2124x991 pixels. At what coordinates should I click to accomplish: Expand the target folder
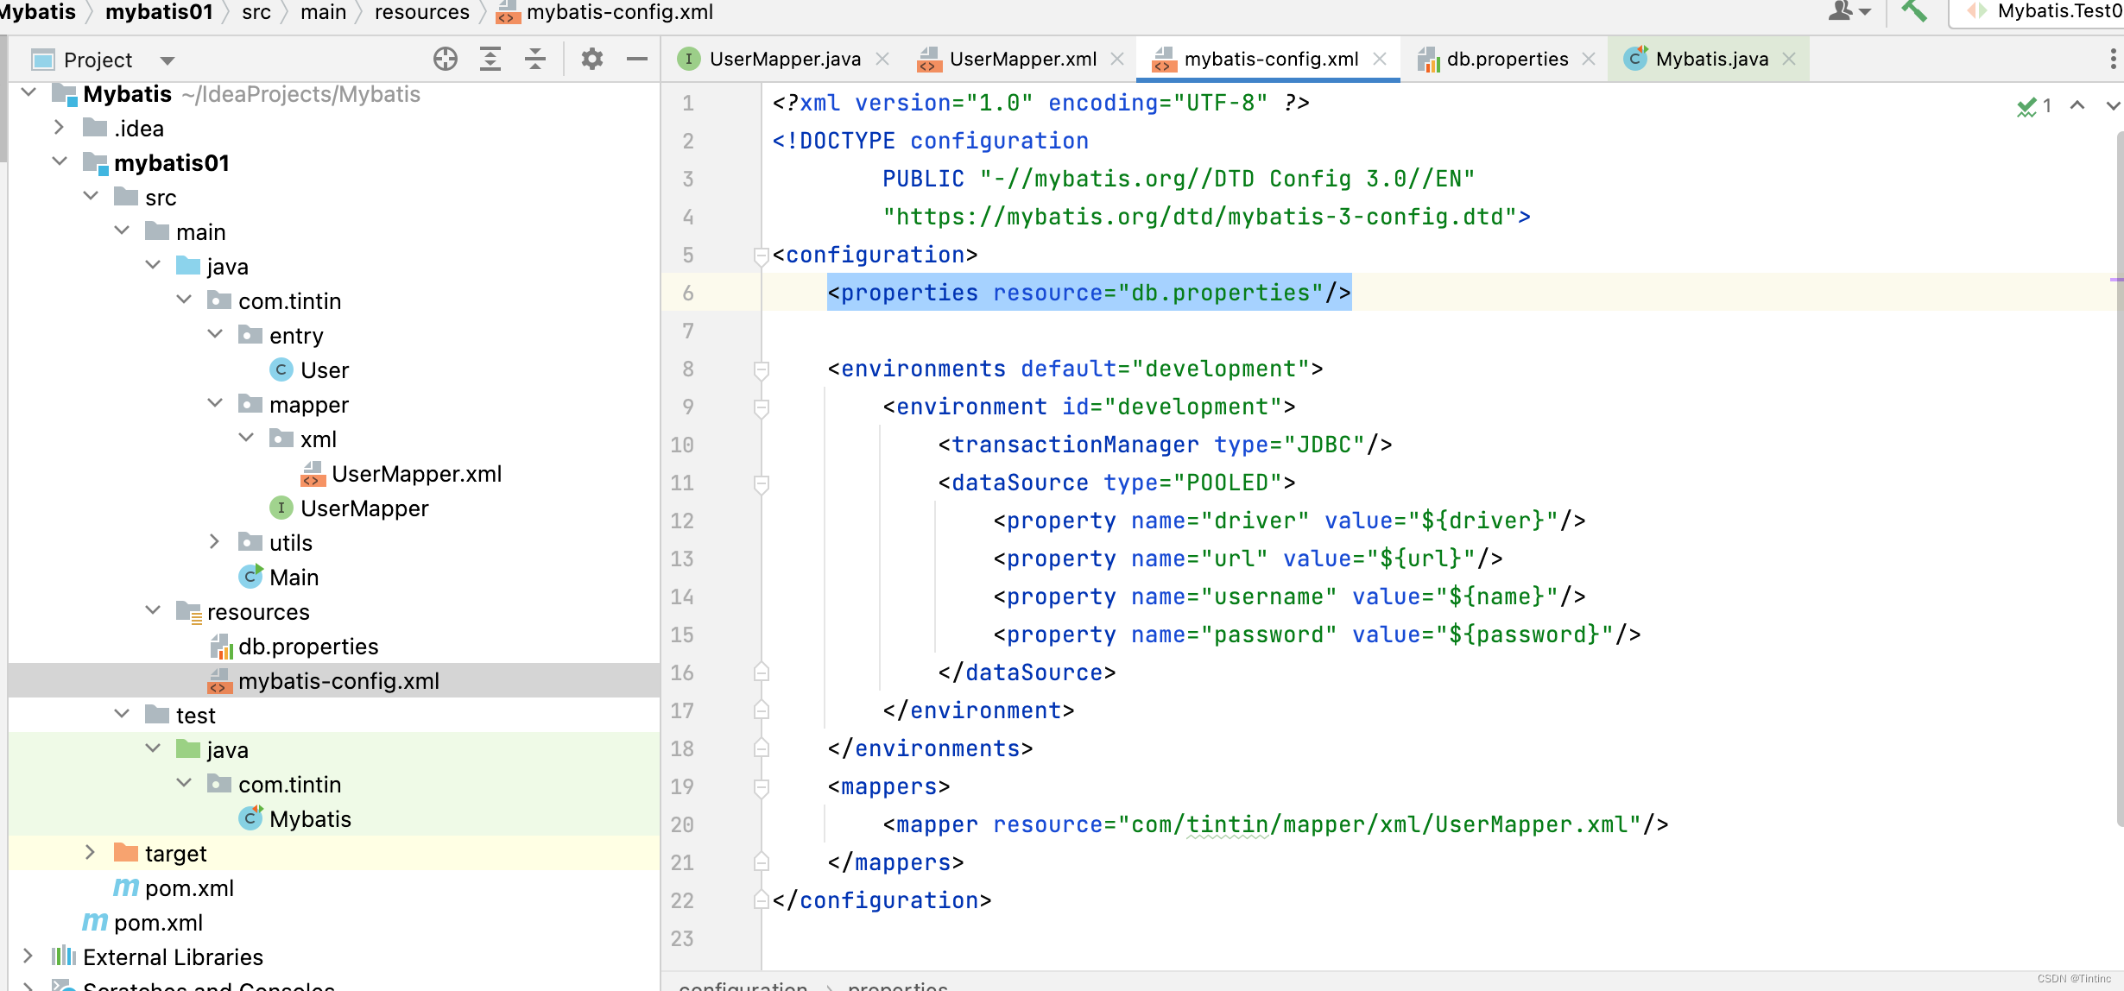point(90,853)
